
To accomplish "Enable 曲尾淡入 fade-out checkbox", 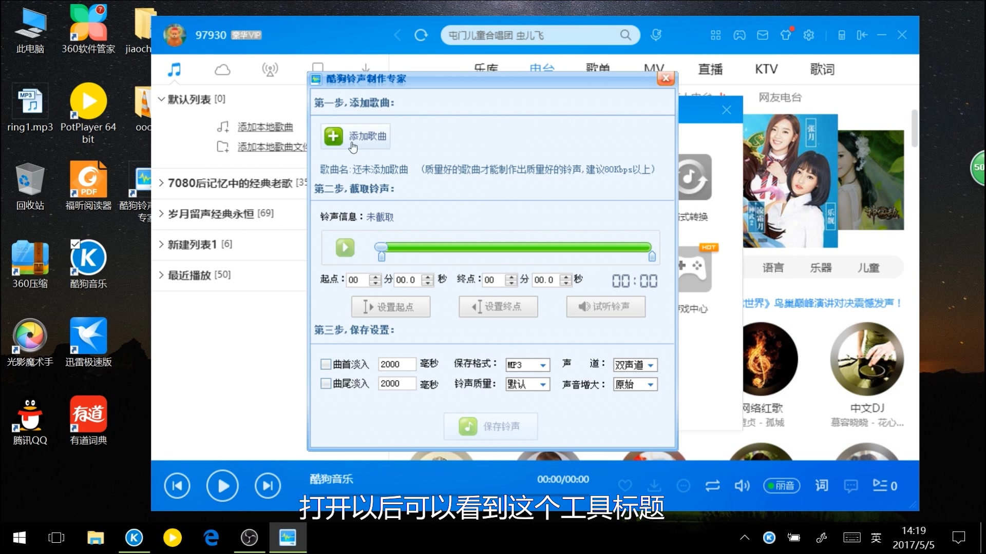I will [326, 384].
